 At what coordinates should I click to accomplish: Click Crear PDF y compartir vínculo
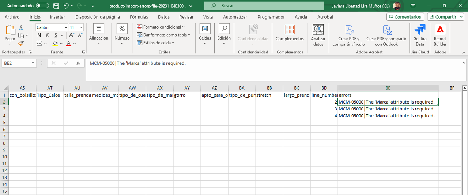(348, 35)
